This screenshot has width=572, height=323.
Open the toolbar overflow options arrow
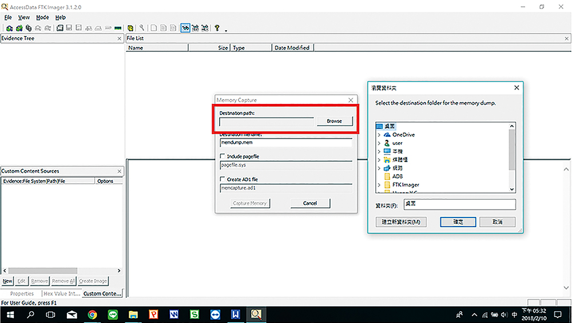pos(226,31)
